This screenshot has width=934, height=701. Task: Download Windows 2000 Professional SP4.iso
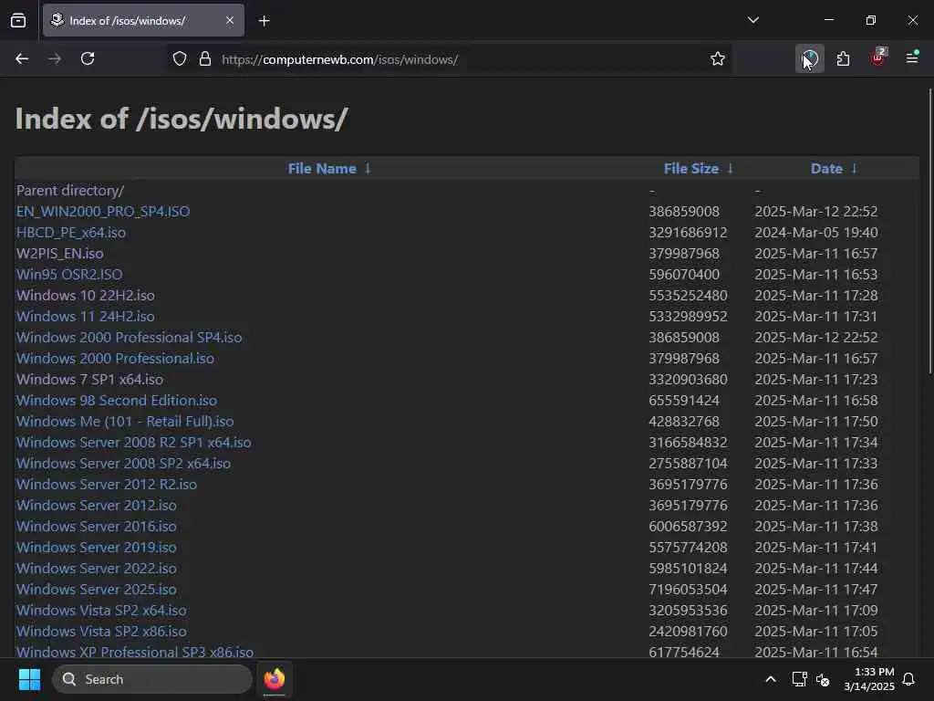coord(130,338)
